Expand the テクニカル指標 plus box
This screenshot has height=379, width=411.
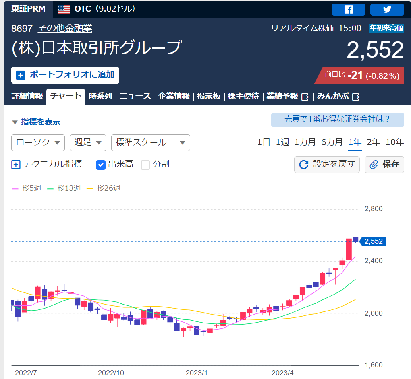pos(16,165)
